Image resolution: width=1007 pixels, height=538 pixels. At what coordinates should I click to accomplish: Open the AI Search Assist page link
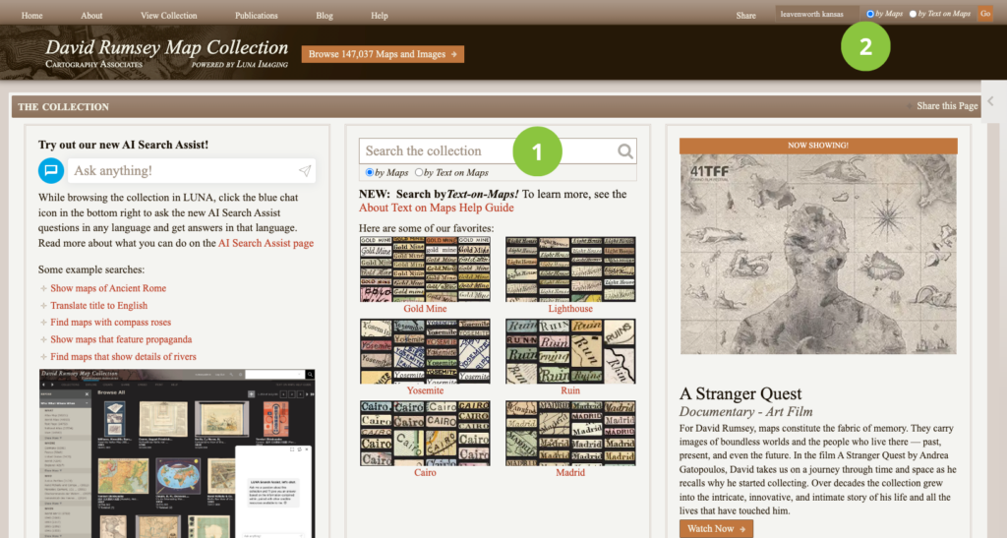[266, 243]
